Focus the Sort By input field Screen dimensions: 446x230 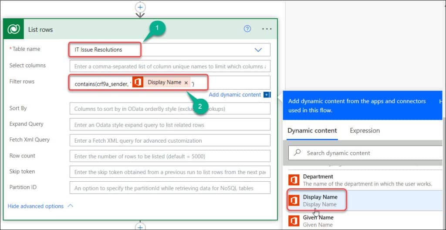click(170, 109)
